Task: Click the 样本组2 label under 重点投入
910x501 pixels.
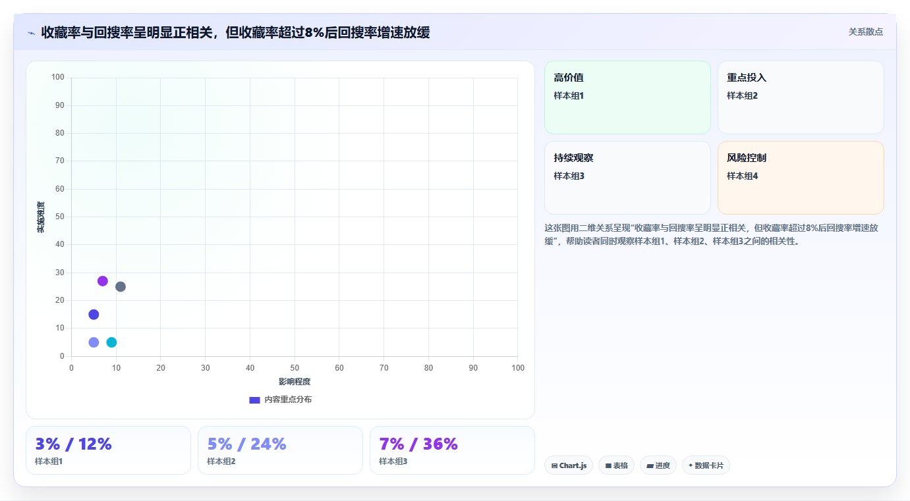Action: [x=742, y=95]
